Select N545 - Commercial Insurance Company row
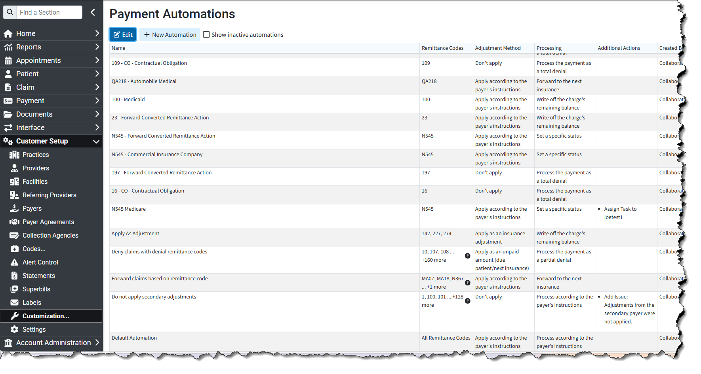 tap(396, 159)
